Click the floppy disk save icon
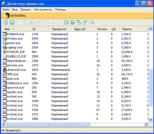The image size is (154, 134). 12,22
